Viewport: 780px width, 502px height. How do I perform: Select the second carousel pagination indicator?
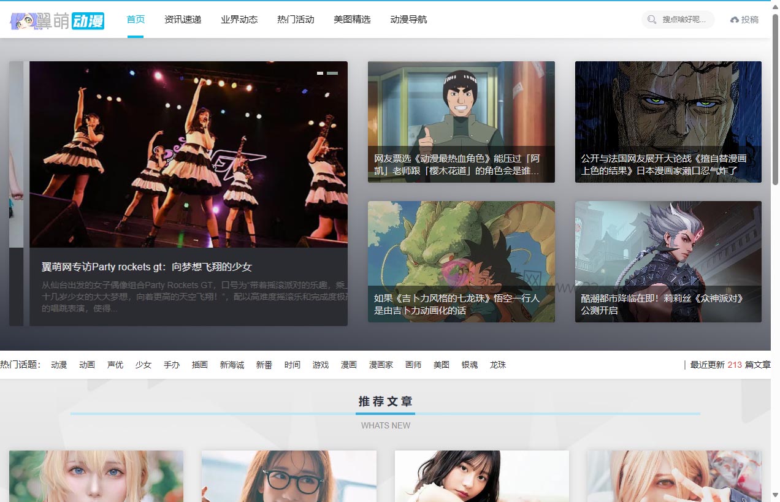point(332,72)
